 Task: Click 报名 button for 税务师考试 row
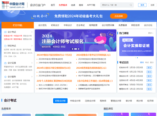(x=149, y=85)
